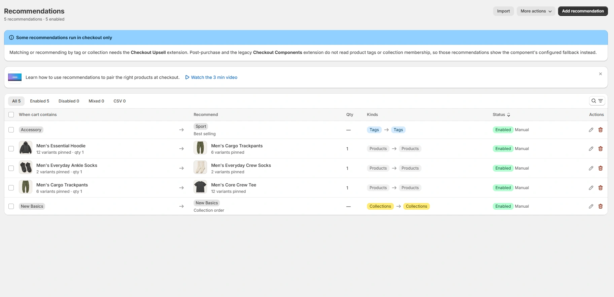Viewport: 614px width, 297px height.
Task: Expand the More actions dropdown
Action: [536, 11]
